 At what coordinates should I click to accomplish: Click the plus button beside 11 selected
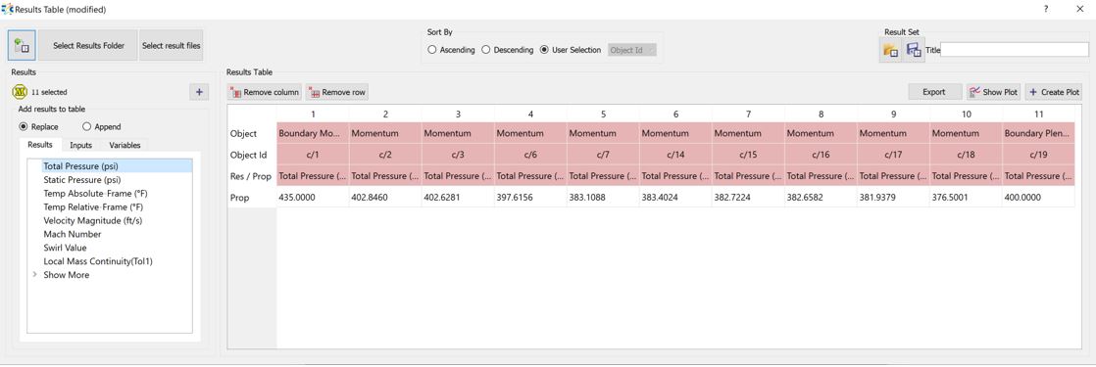coord(198,92)
